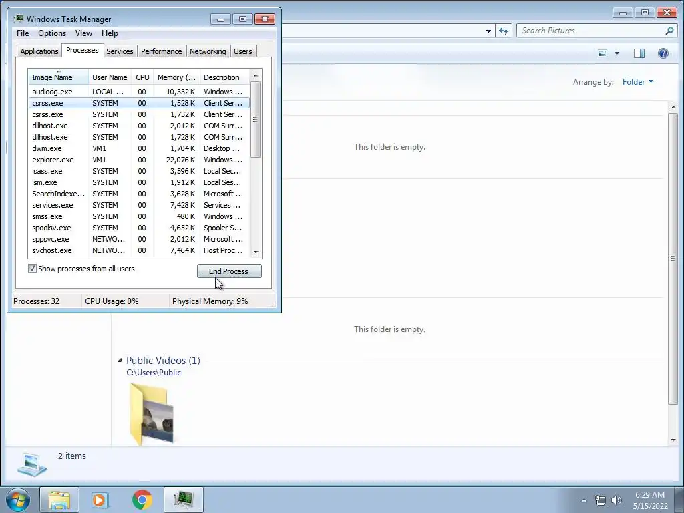
Task: Select the SearchIndexer process row
Action: pos(139,194)
